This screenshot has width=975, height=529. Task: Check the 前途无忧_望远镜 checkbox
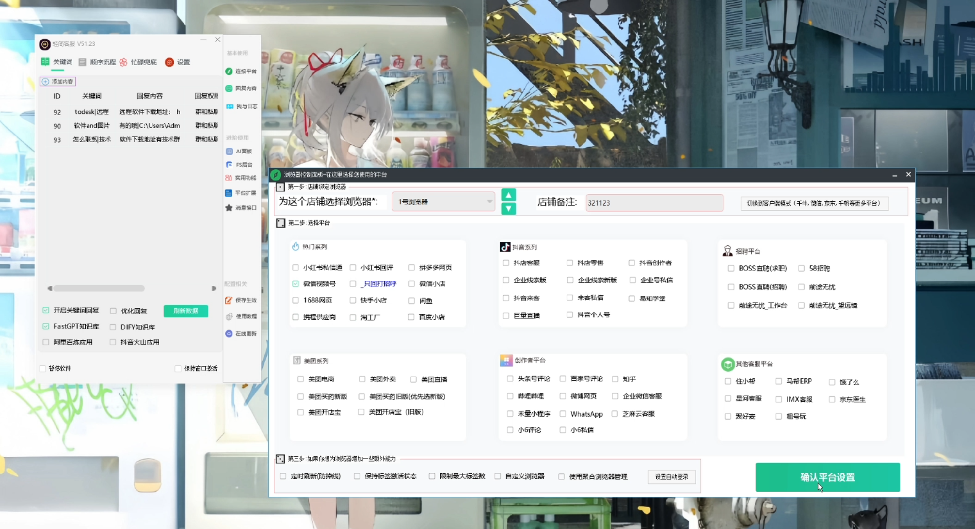point(801,305)
